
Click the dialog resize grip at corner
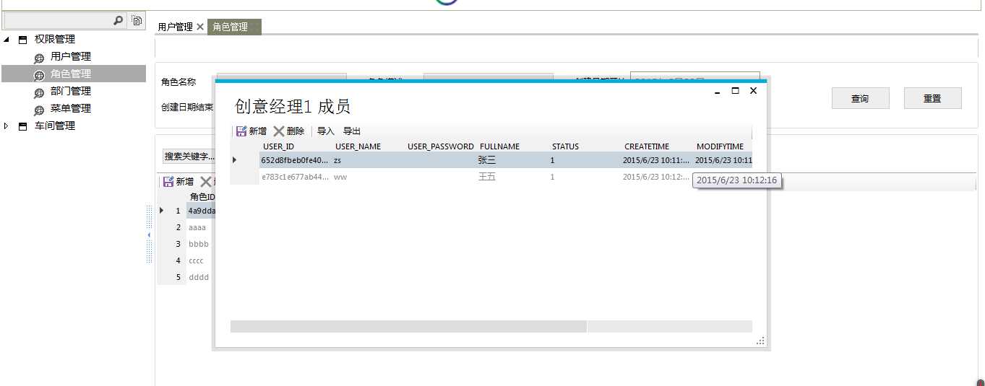pyautogui.click(x=760, y=341)
